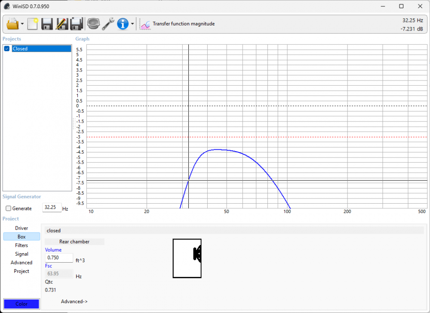Open the Transfer function magnitude graph selector
Viewport: 430px width, 313px height.
(178, 24)
